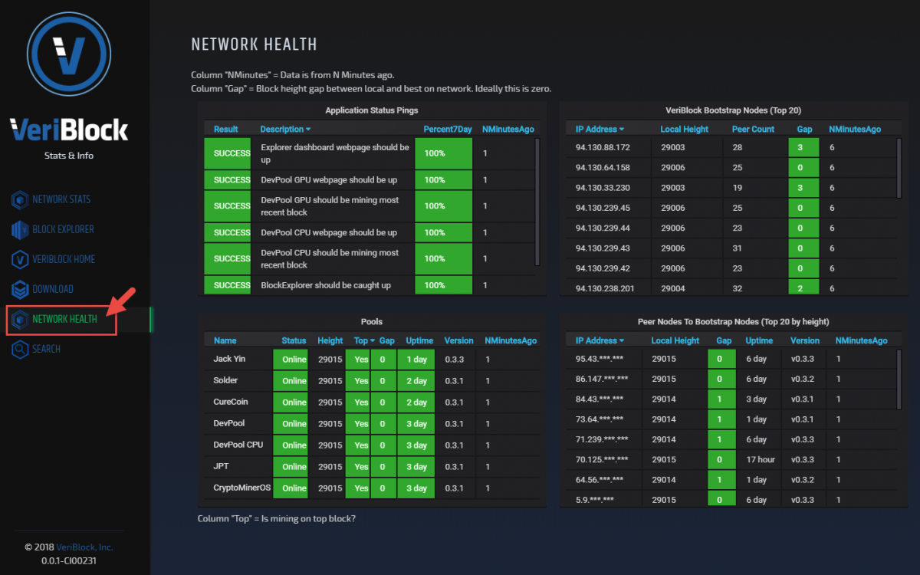
Task: Click the 95.43.***.*** peer address
Action: coord(600,359)
